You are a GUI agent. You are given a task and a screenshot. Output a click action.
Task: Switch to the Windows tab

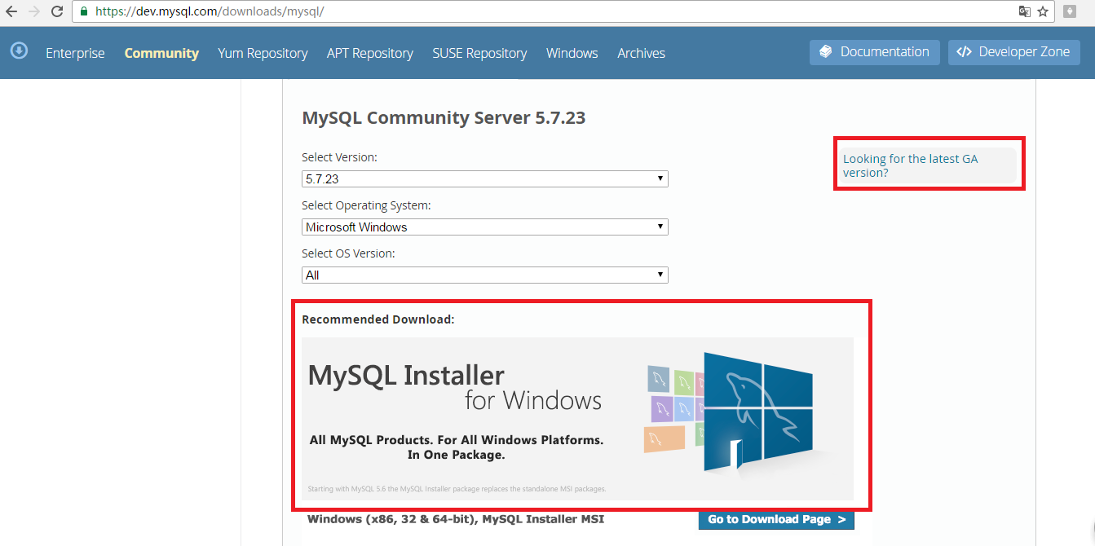pyautogui.click(x=572, y=53)
